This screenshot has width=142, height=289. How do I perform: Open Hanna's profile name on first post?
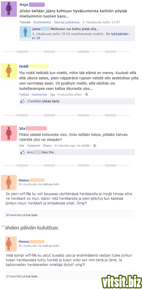tap(24, 180)
